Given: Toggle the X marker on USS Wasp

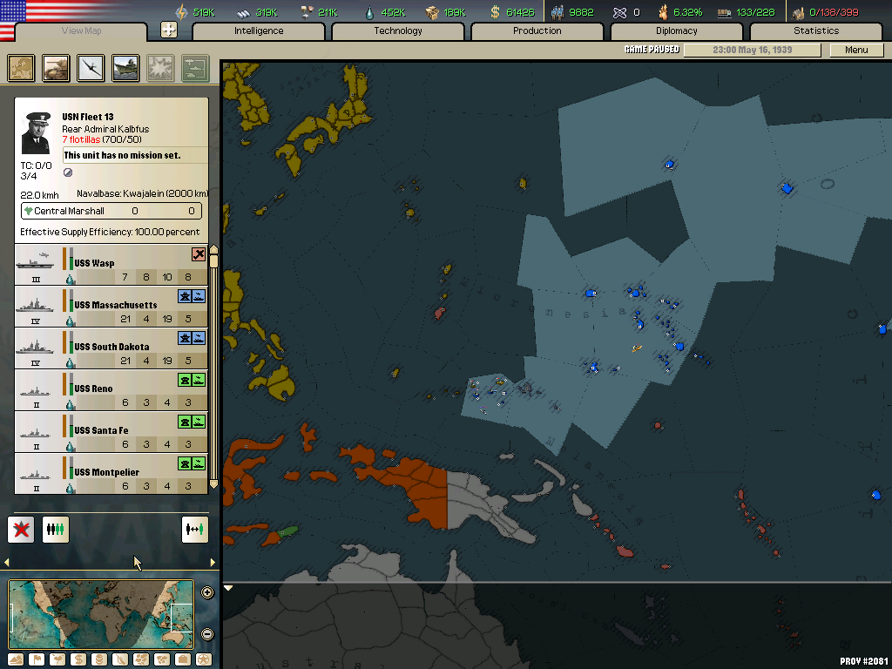Looking at the screenshot, I should [x=199, y=254].
